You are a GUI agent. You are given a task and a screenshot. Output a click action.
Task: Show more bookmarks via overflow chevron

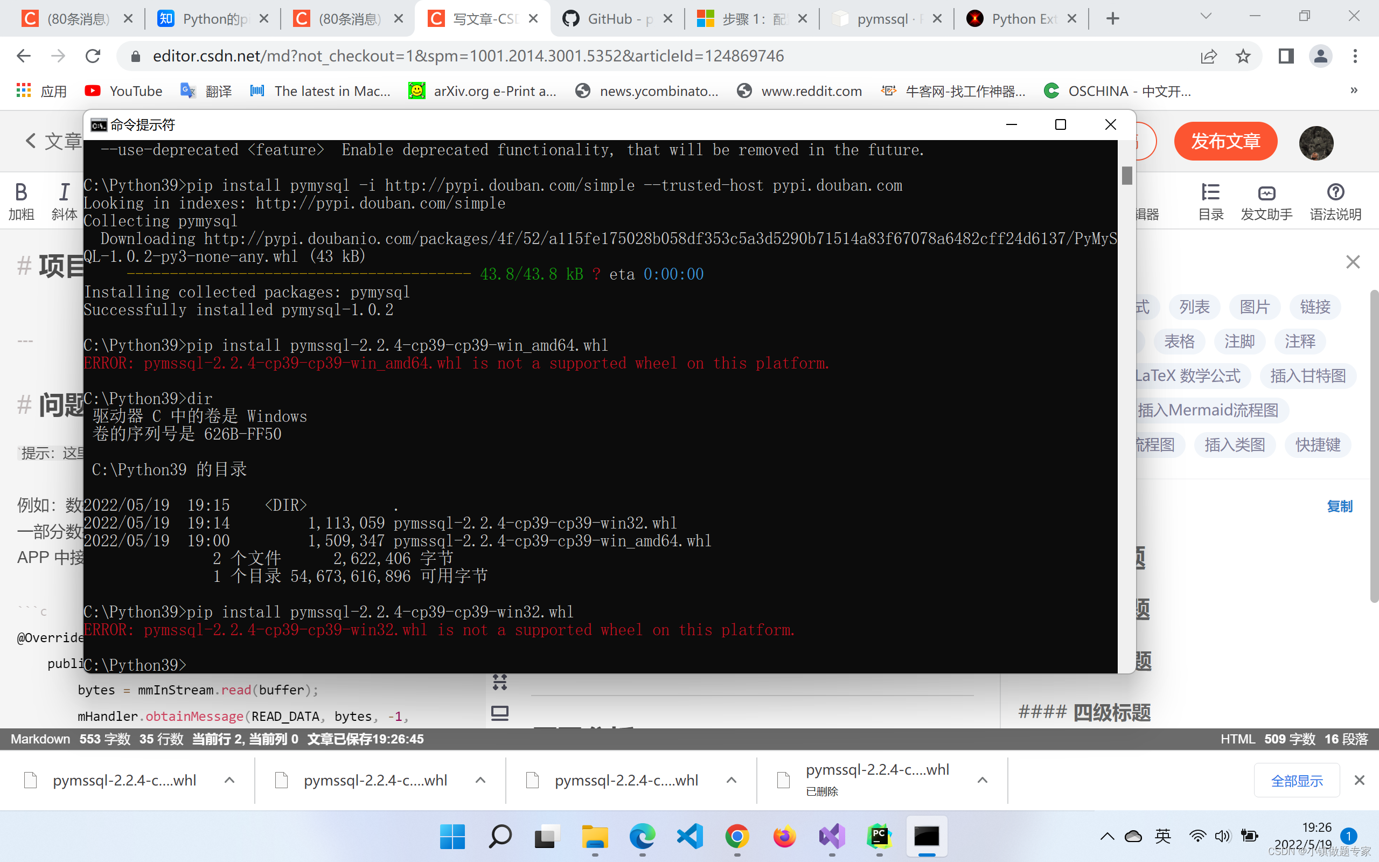pyautogui.click(x=1354, y=90)
